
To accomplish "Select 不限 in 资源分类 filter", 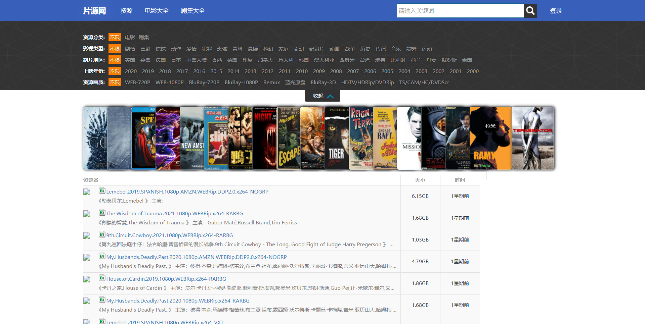I will [x=115, y=37].
